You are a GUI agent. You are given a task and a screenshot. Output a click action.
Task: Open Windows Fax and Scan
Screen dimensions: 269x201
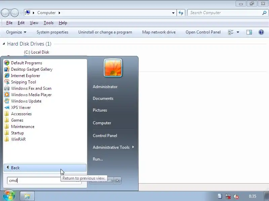tap(45, 88)
